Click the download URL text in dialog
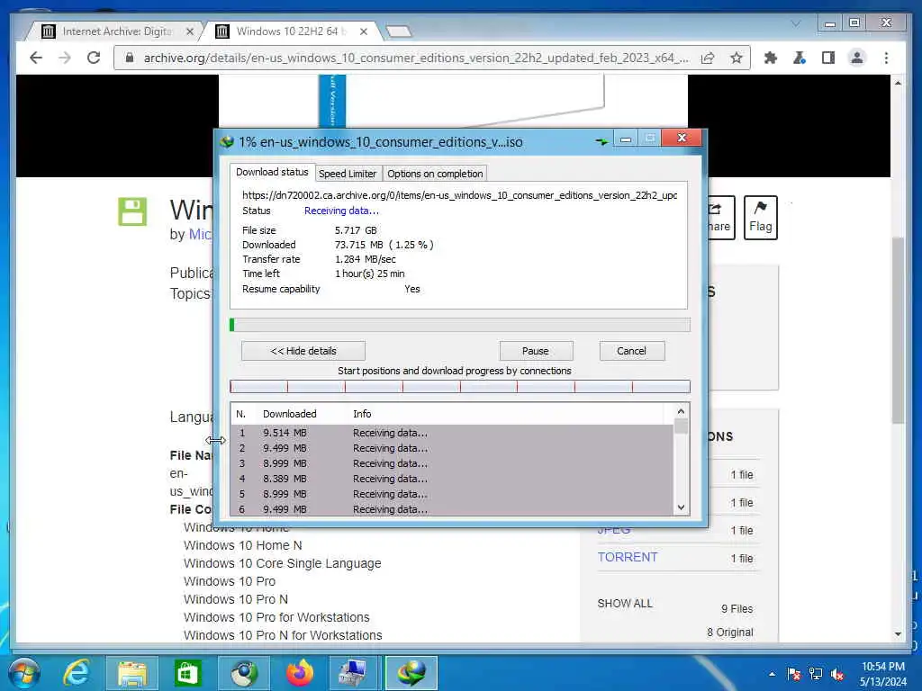Viewport: 922px width, 691px height. point(460,195)
